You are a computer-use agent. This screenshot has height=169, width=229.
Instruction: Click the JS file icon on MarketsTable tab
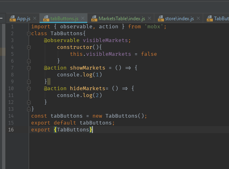pos(94,19)
